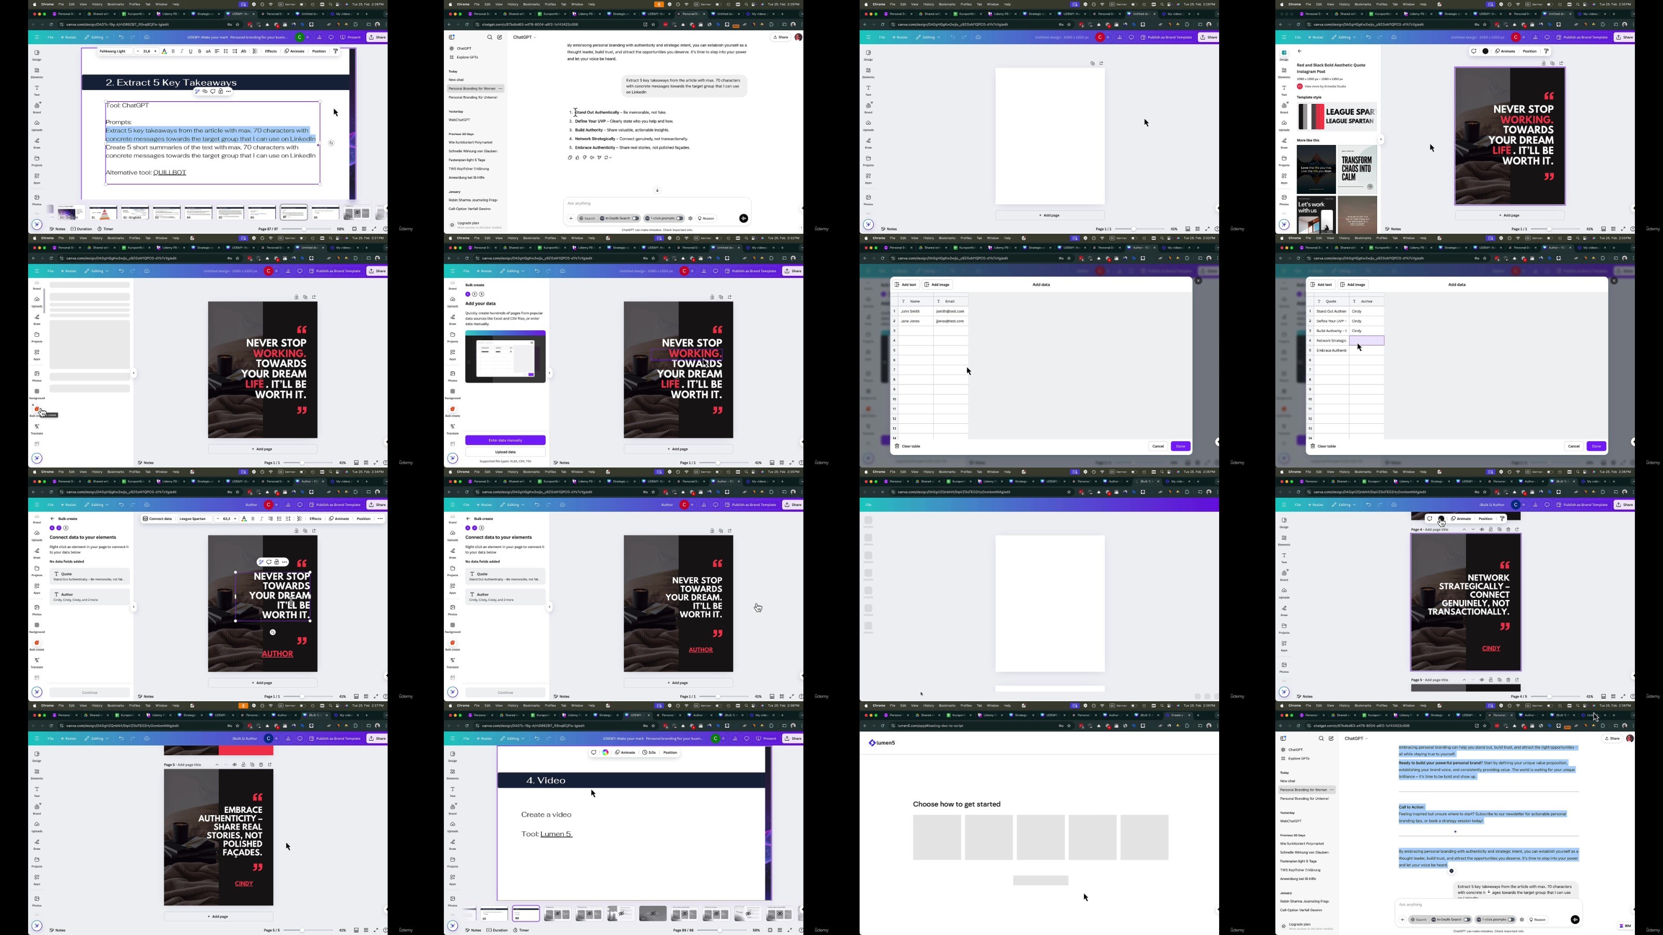Toggle underline in the Fahkwang Light text toolbar
Screen dimensions: 1663x935
(190, 51)
